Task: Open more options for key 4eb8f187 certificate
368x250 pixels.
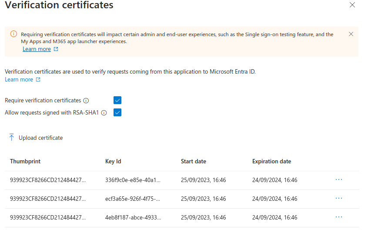Action: (339, 217)
